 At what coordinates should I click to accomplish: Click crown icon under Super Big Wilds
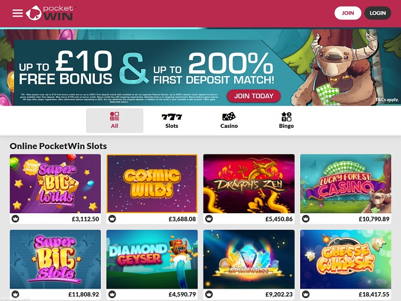[x=15, y=219]
